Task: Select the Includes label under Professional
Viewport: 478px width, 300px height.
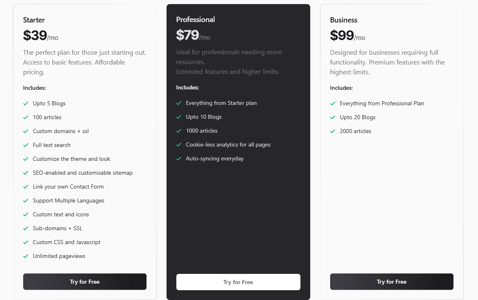Action: [188, 87]
